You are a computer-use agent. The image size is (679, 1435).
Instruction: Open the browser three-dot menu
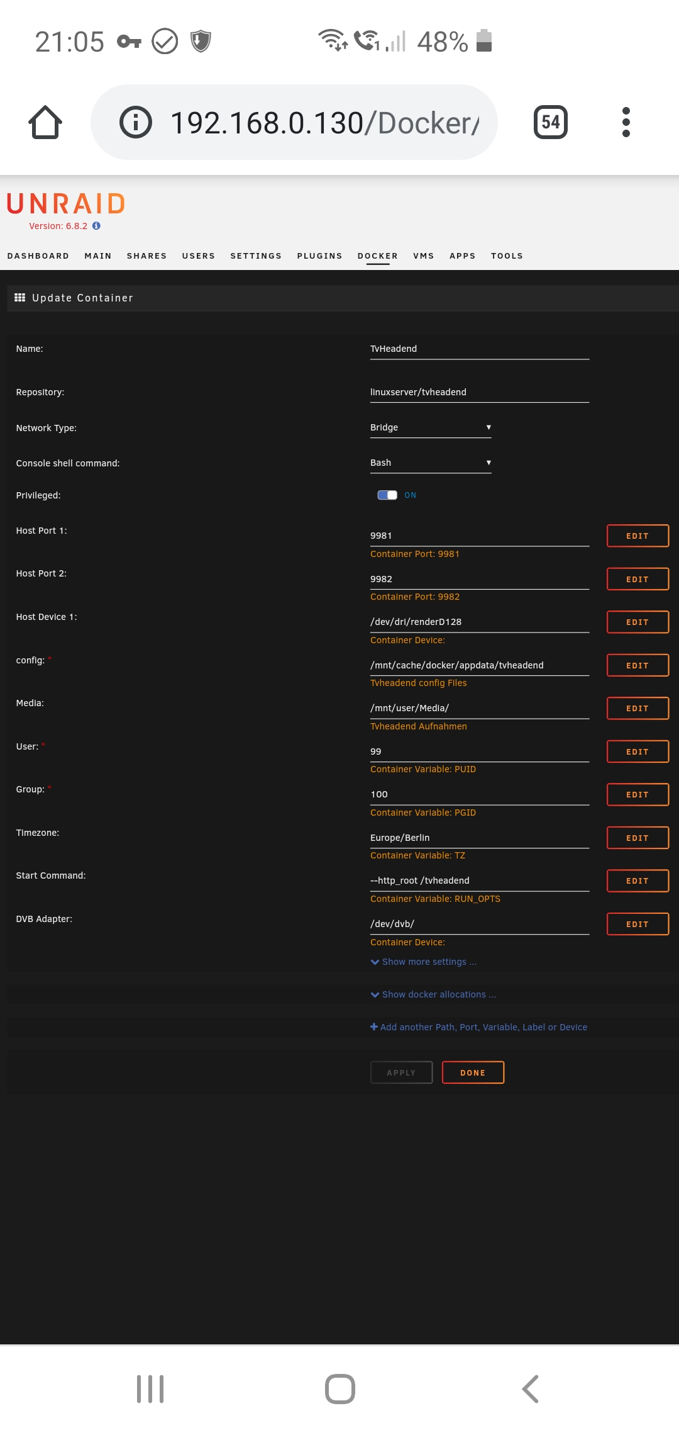click(x=626, y=122)
